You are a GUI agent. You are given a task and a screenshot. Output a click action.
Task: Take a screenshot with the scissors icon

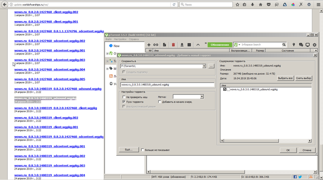tap(277, 4)
